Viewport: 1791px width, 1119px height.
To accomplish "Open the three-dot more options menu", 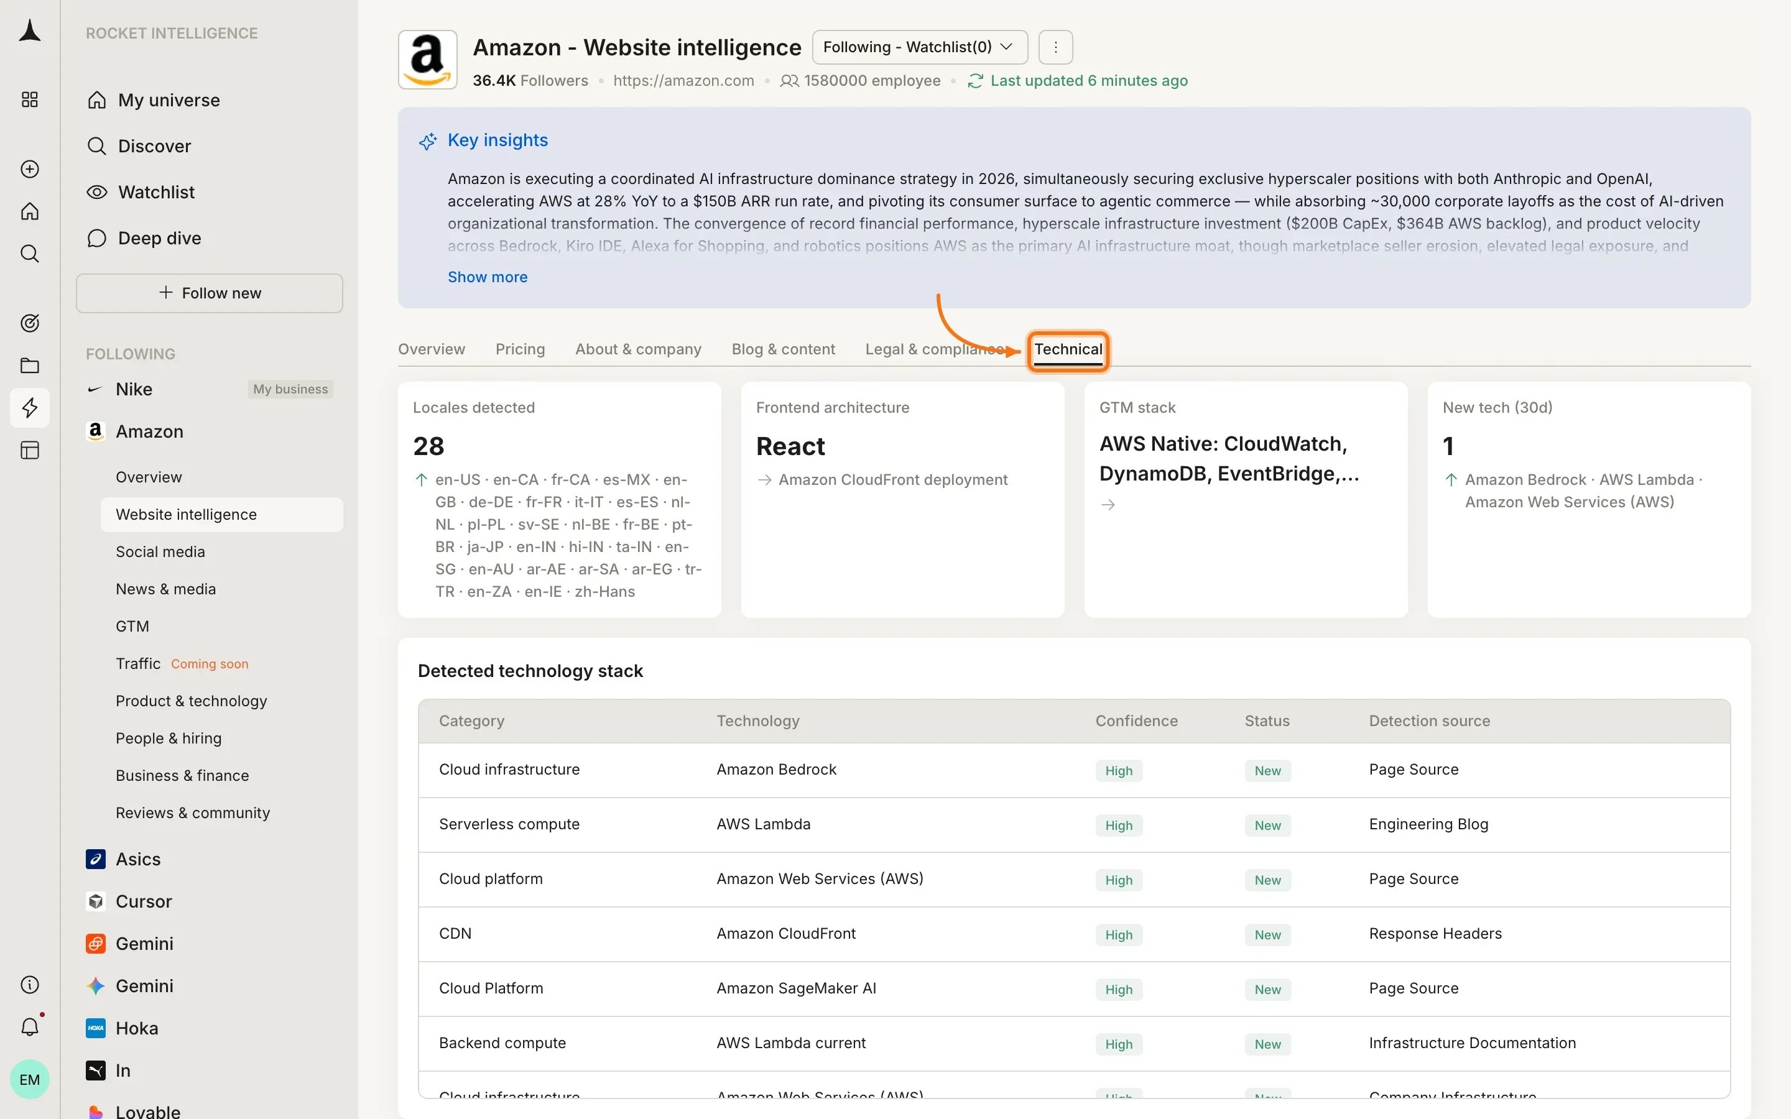I will pos(1055,47).
